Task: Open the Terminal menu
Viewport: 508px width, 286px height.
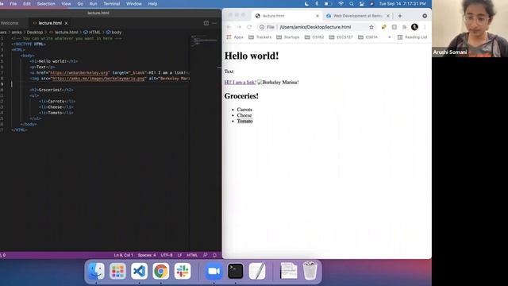Action: coord(111,4)
